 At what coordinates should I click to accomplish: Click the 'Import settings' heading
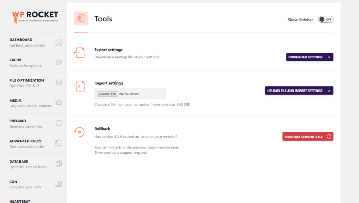(x=109, y=83)
